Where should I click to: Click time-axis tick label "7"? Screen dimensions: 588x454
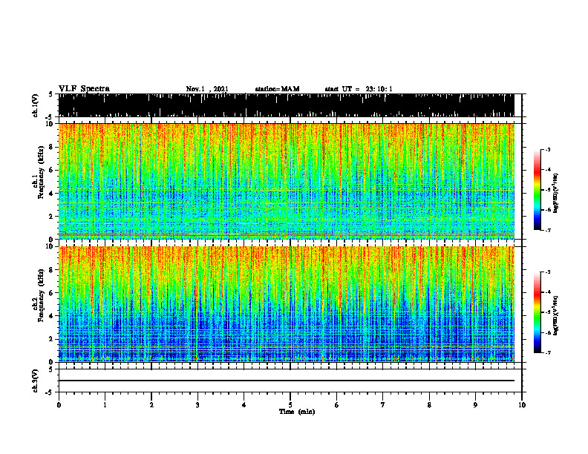(x=383, y=405)
